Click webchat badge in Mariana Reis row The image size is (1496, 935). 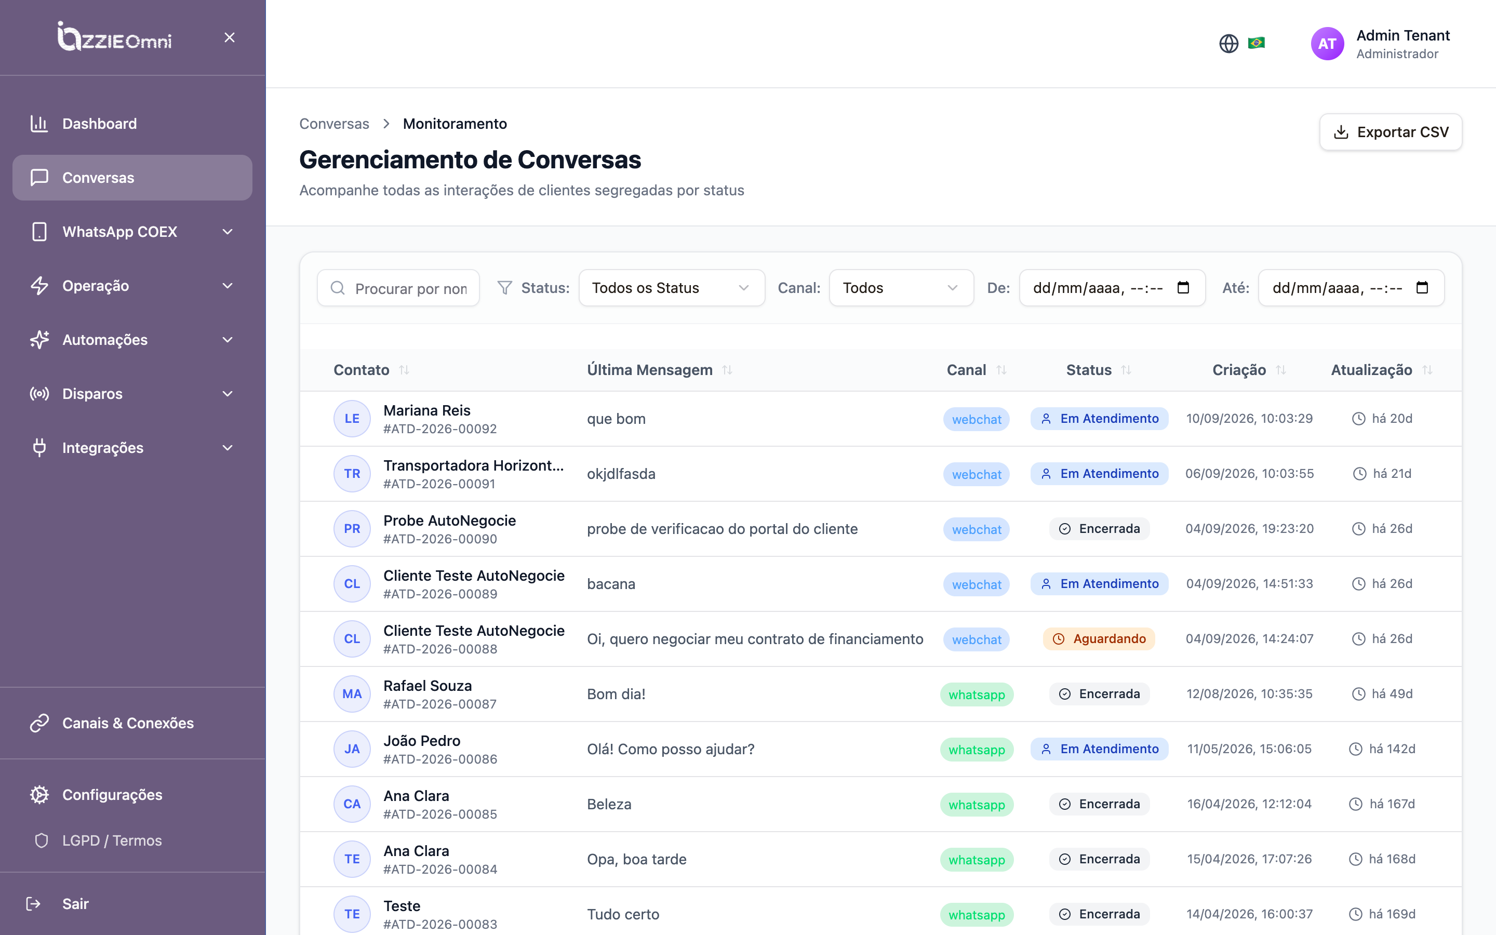pyautogui.click(x=976, y=419)
